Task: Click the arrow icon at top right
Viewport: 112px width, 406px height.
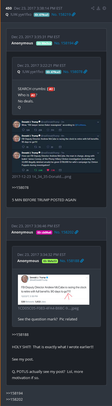Action: tap(104, 8)
